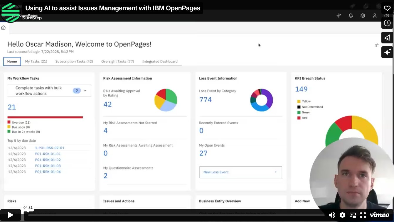Viewport: 394px width, 222px height.
Task: Click the Red KRI legend item
Action: click(302, 118)
